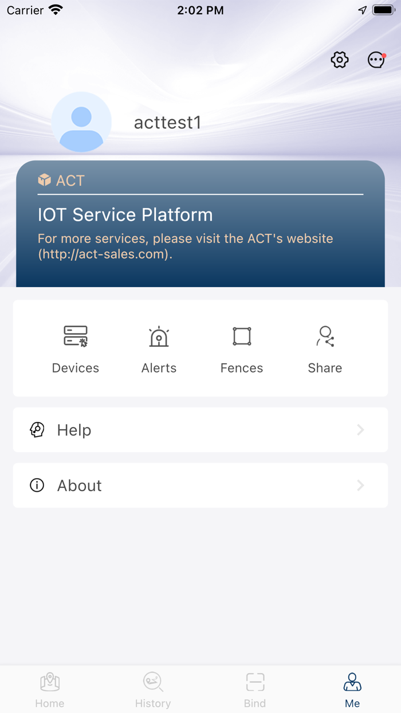401x713 pixels.
Task: Open messages with the red notification dot
Action: click(x=376, y=60)
